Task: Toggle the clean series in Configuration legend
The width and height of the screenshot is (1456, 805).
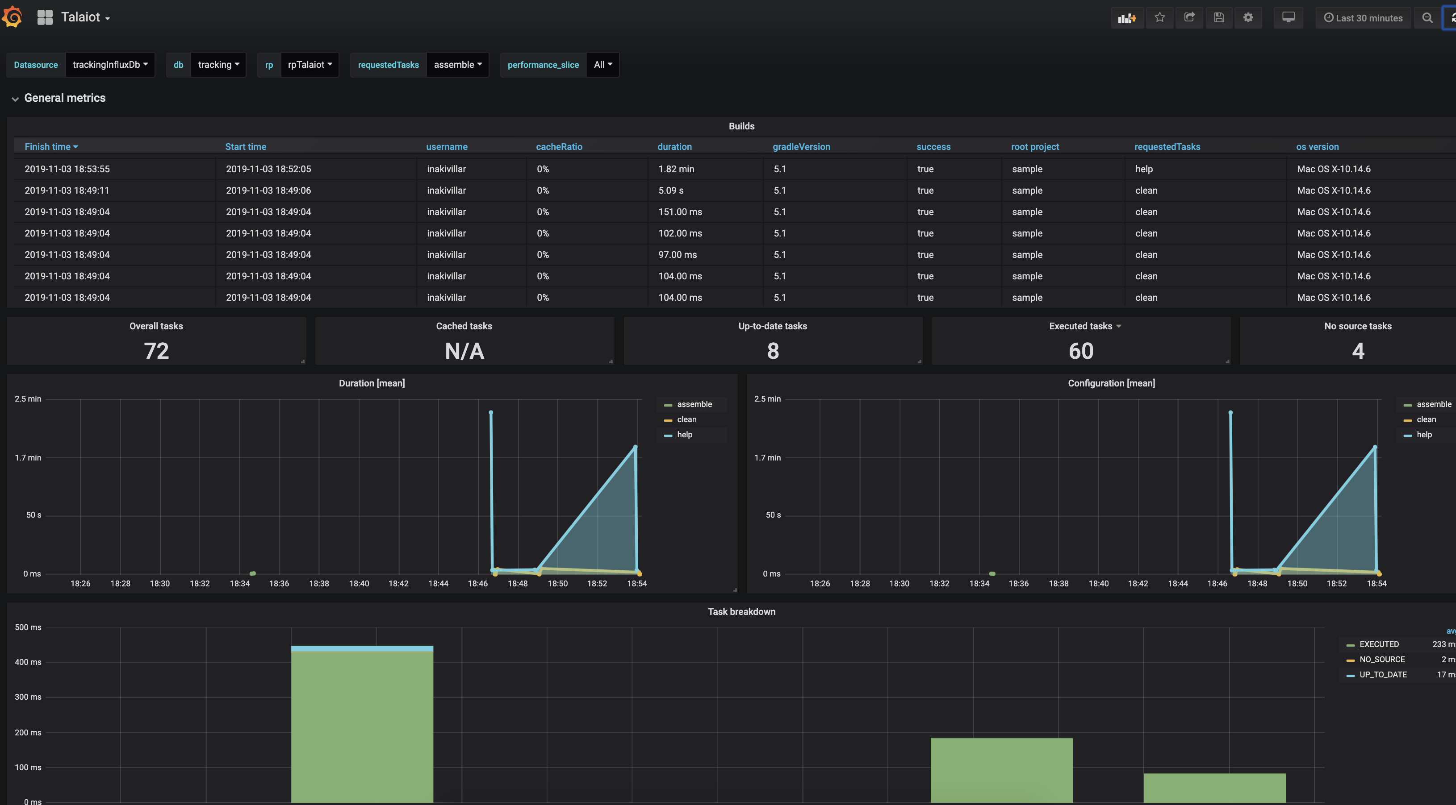Action: (x=1426, y=420)
